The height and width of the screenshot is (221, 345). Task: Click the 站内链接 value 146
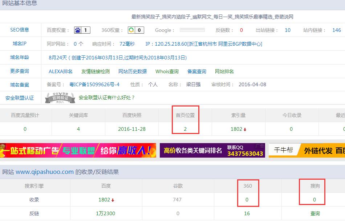click(337, 30)
